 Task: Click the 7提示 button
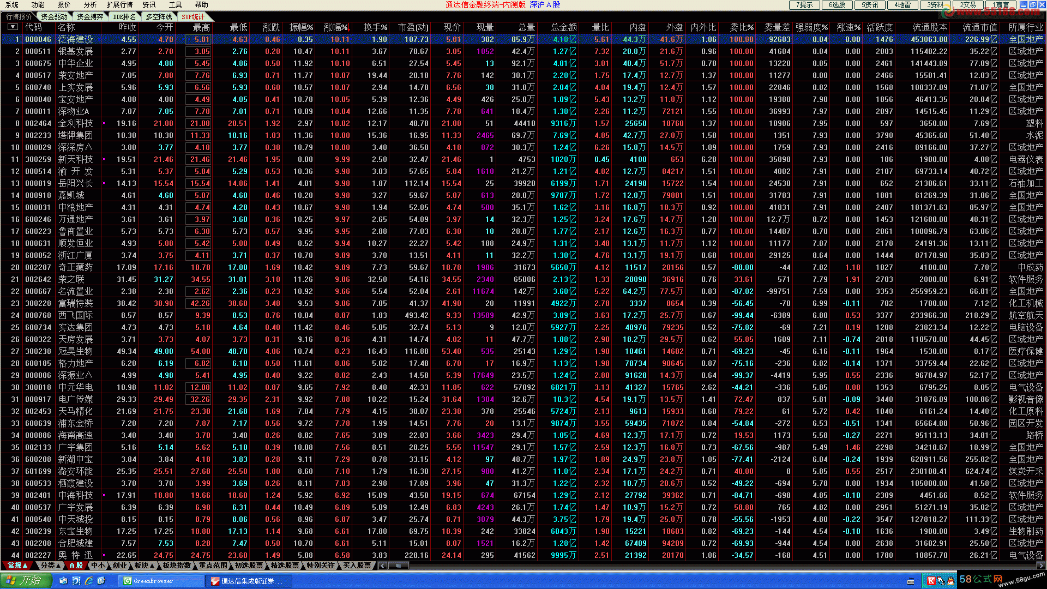coord(804,5)
